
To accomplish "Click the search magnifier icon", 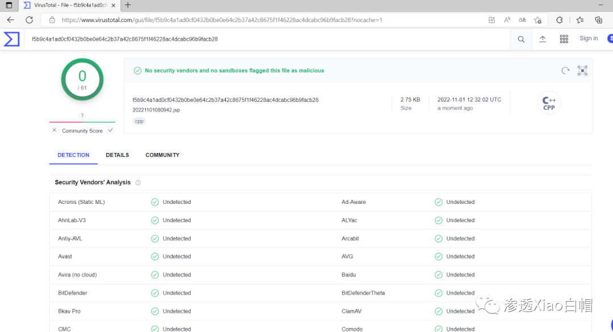I will pyautogui.click(x=521, y=39).
